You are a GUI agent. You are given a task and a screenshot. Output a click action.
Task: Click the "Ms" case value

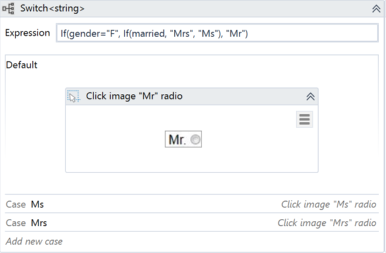pos(37,204)
